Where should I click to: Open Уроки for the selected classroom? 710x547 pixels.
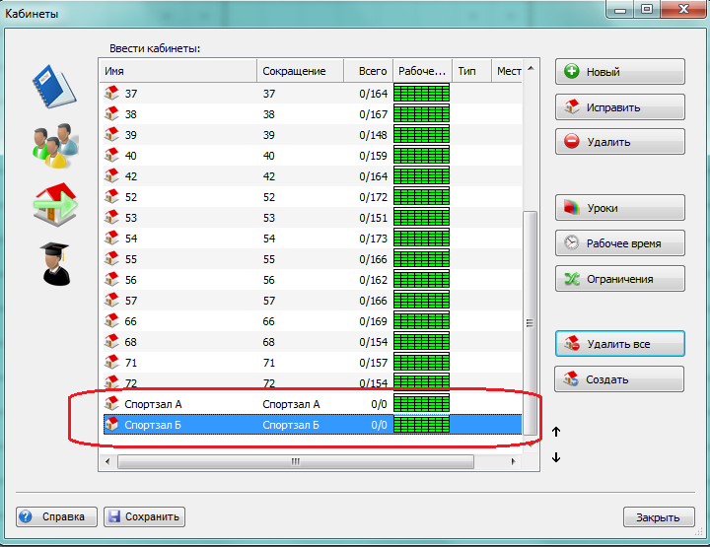tap(619, 208)
